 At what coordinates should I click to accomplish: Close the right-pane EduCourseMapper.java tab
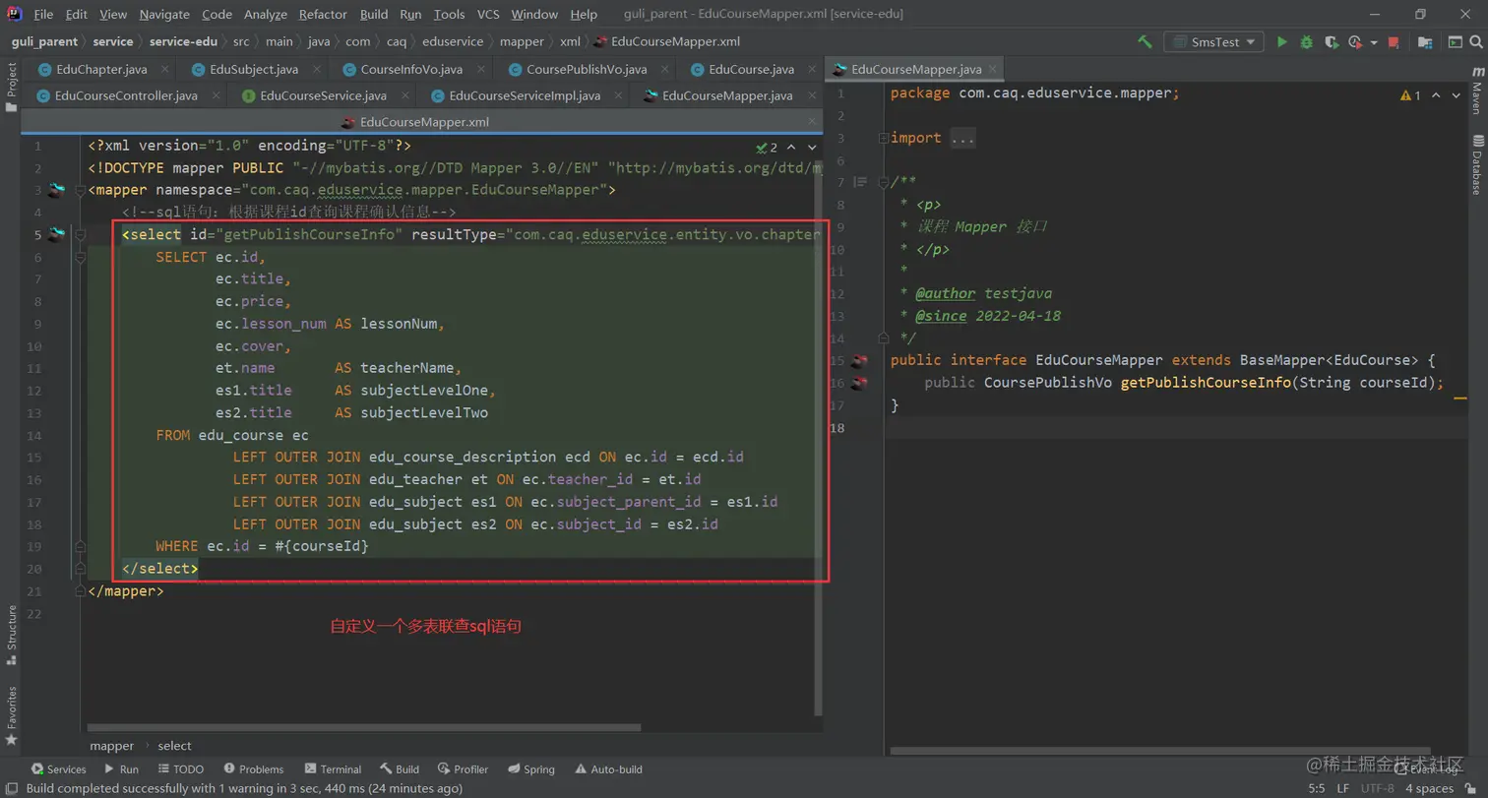(995, 70)
